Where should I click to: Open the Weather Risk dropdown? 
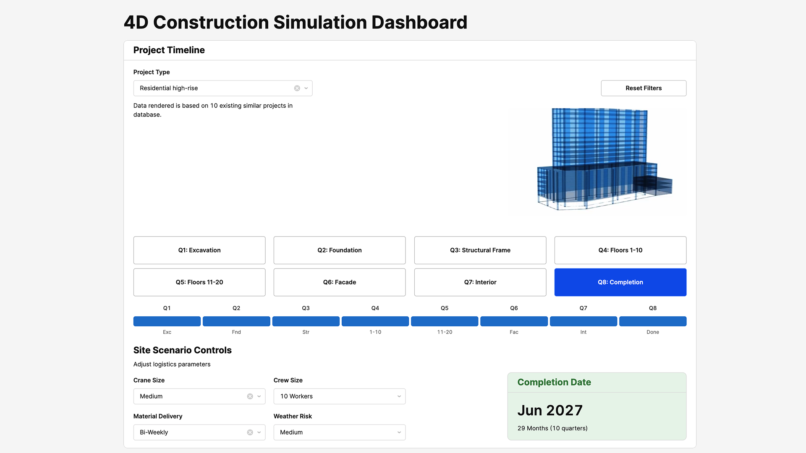pyautogui.click(x=339, y=432)
